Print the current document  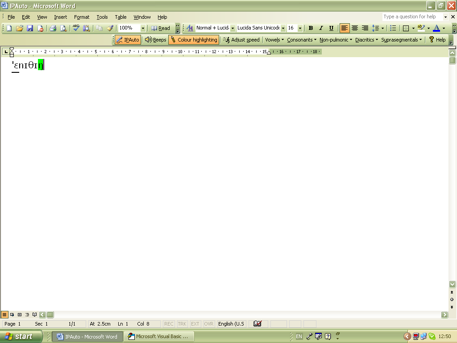pos(53,28)
